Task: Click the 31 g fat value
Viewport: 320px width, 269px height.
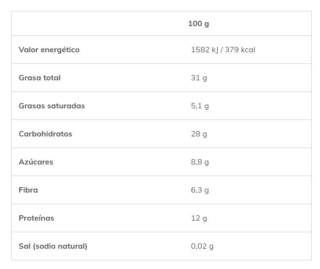Action: tap(199, 78)
